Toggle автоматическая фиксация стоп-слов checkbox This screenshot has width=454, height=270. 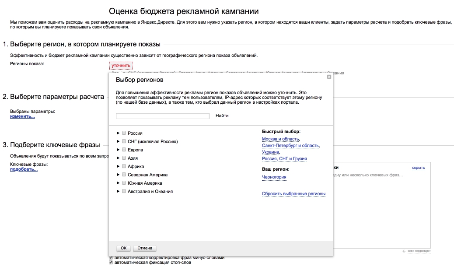111,263
